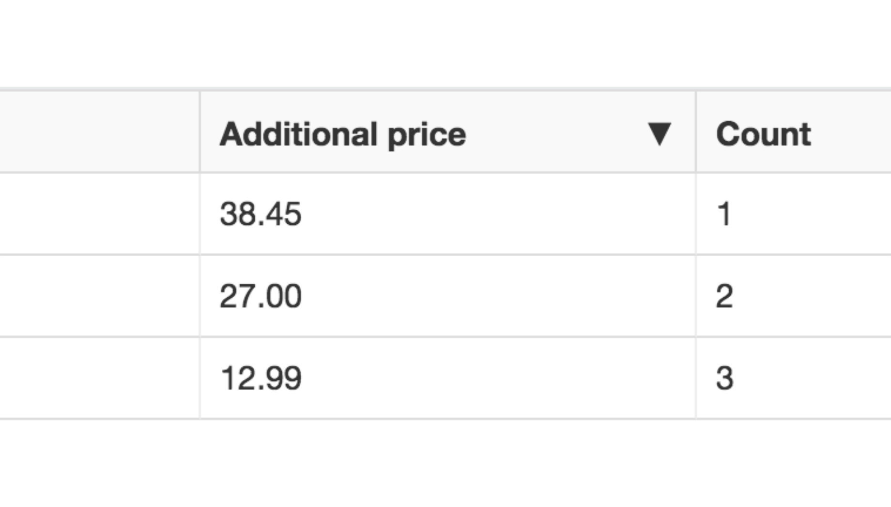Select the Count value 1

724,212
